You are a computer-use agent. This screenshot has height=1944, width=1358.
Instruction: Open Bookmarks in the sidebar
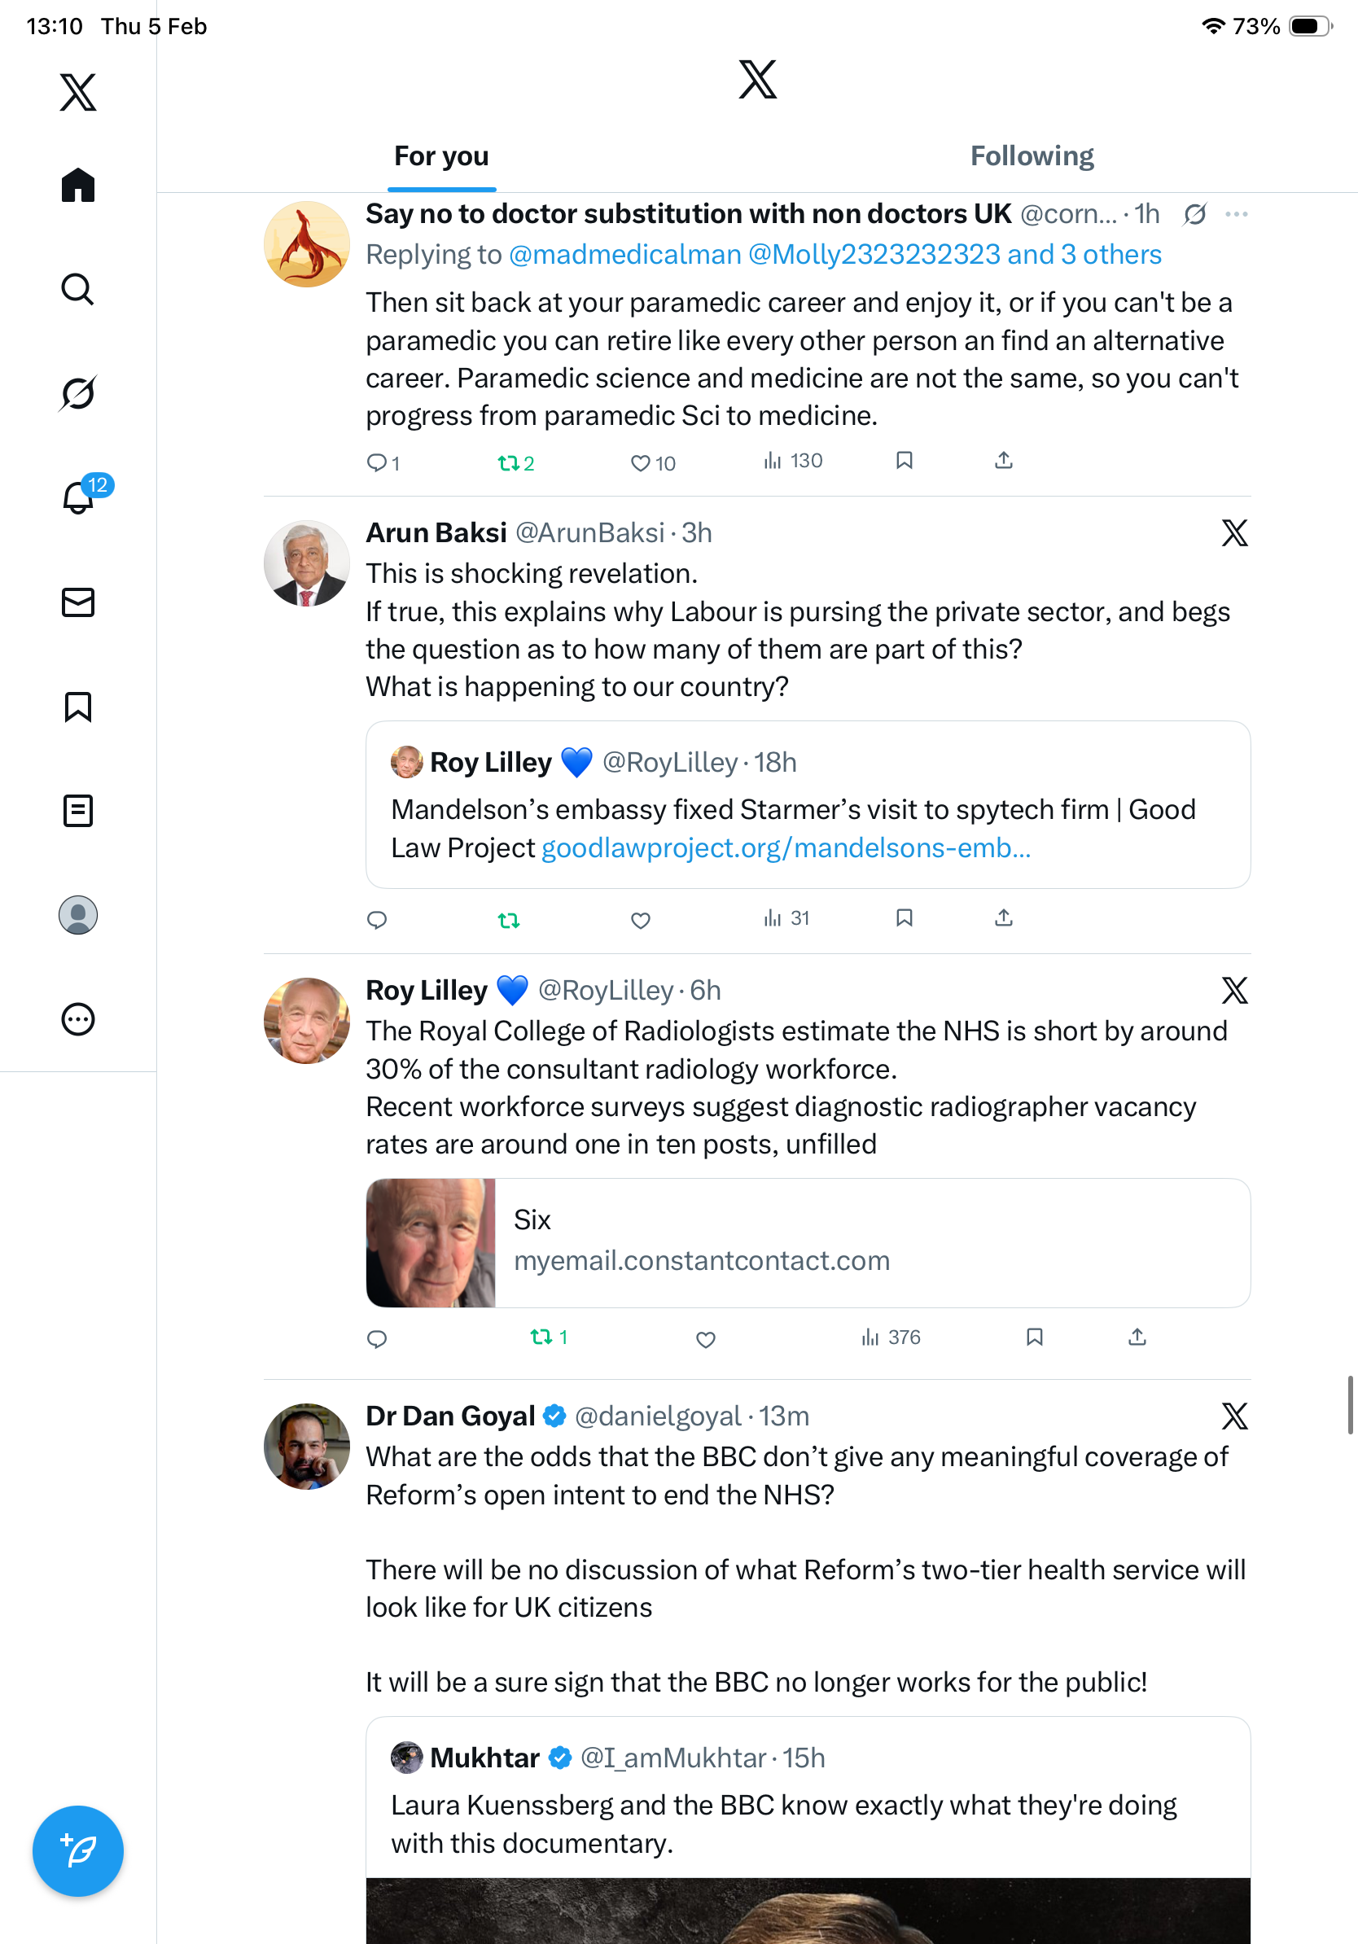click(78, 706)
